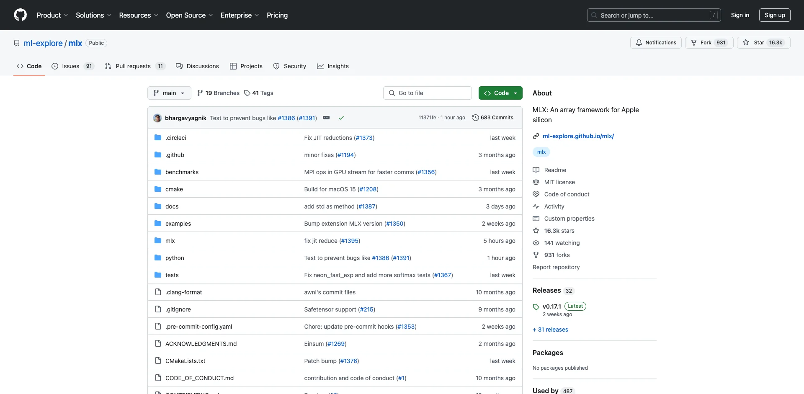This screenshot has width=804, height=394.
Task: Open the Product dropdown menu
Action: pyautogui.click(x=52, y=15)
